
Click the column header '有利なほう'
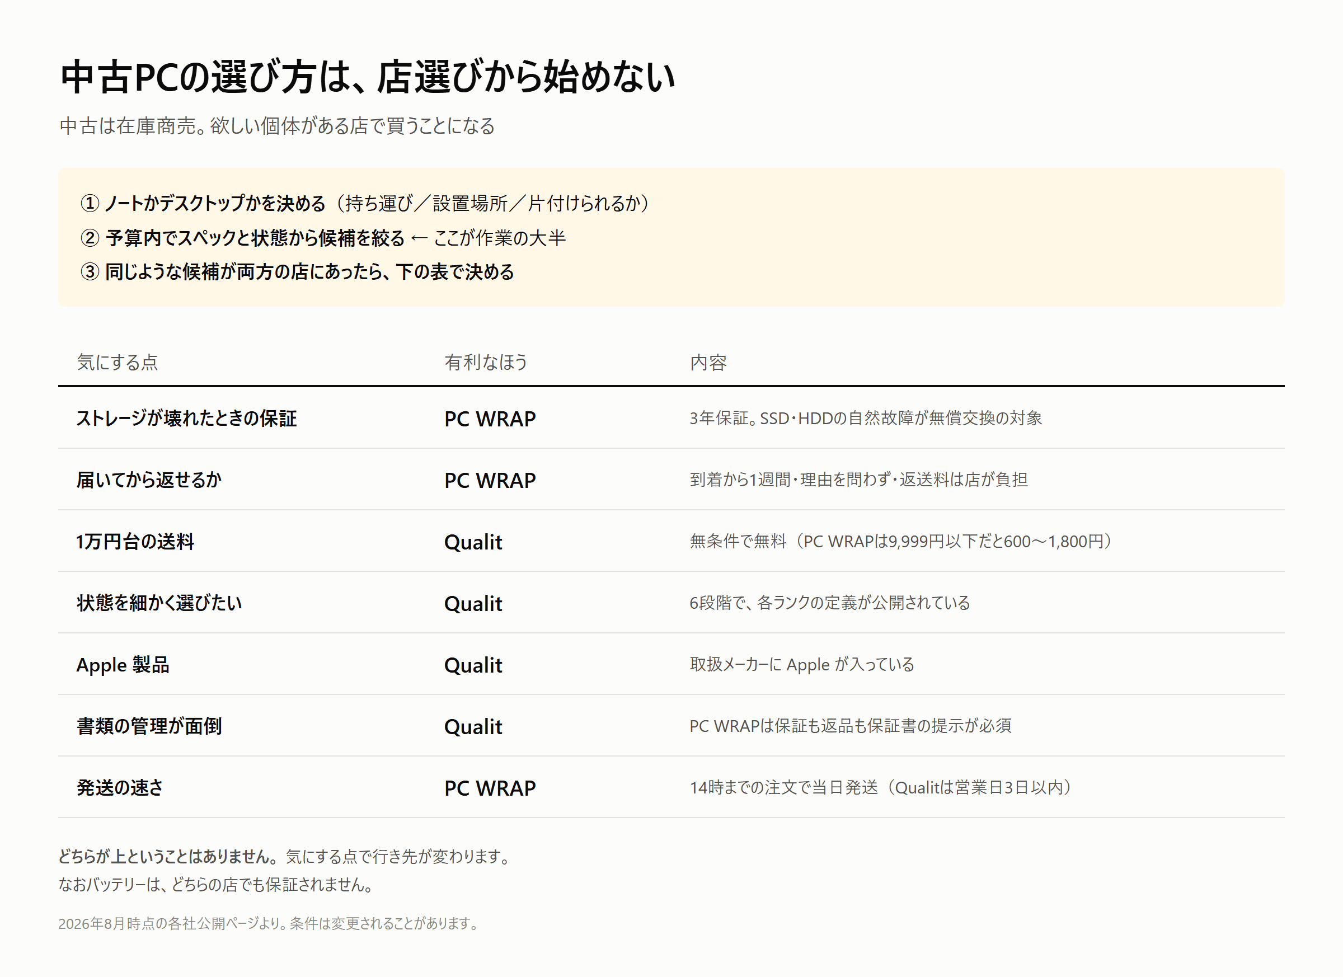[x=486, y=362]
